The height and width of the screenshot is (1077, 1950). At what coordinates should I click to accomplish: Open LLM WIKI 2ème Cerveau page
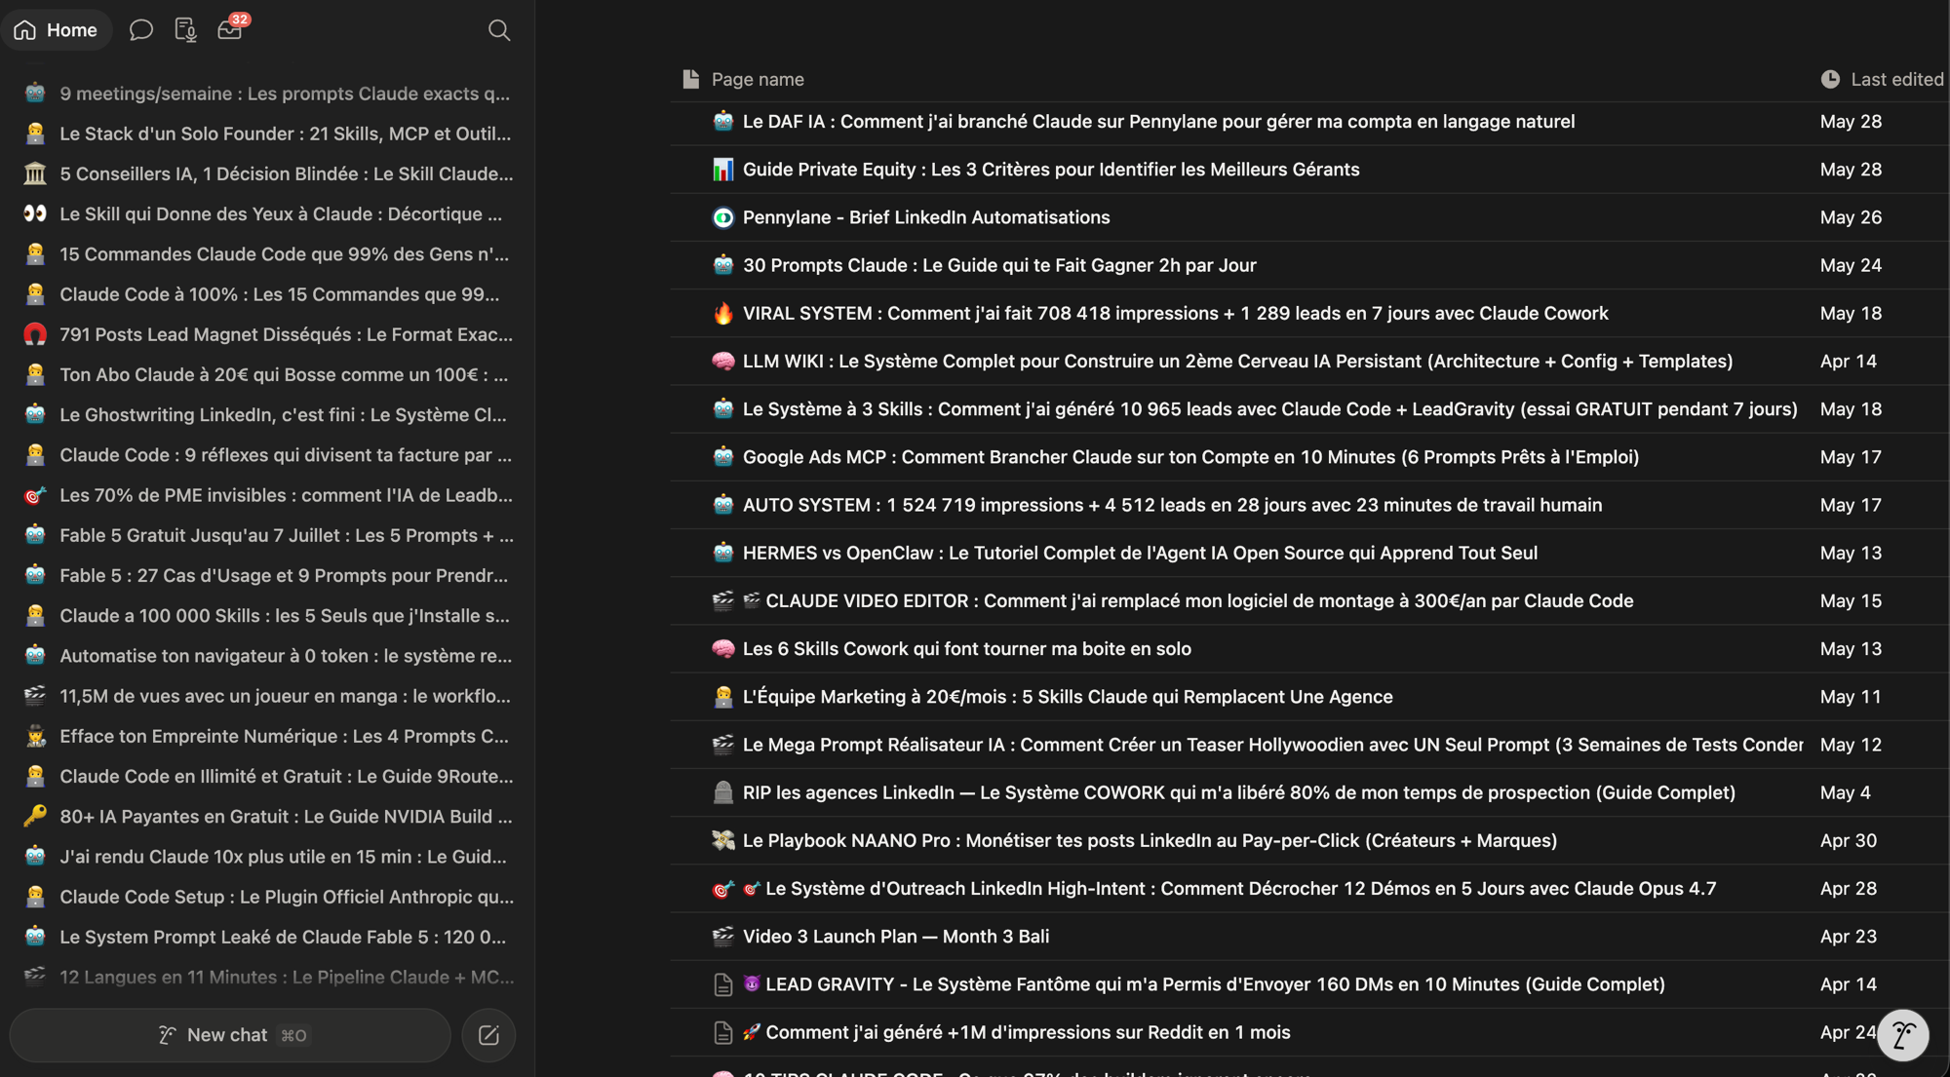tap(1237, 361)
